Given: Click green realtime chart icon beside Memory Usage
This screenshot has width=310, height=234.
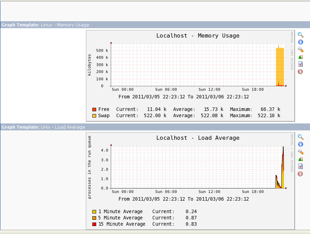Looking at the screenshot, I should tap(301, 57).
